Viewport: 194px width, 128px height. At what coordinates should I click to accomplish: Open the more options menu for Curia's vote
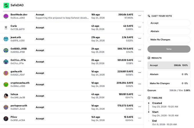[x=139, y=27]
